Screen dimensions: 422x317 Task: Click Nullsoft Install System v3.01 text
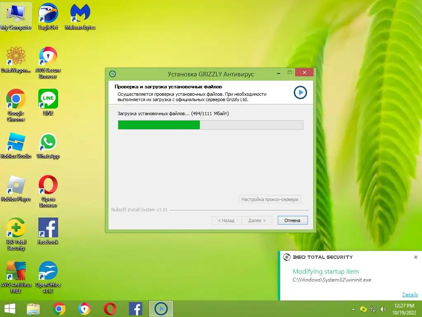139,210
